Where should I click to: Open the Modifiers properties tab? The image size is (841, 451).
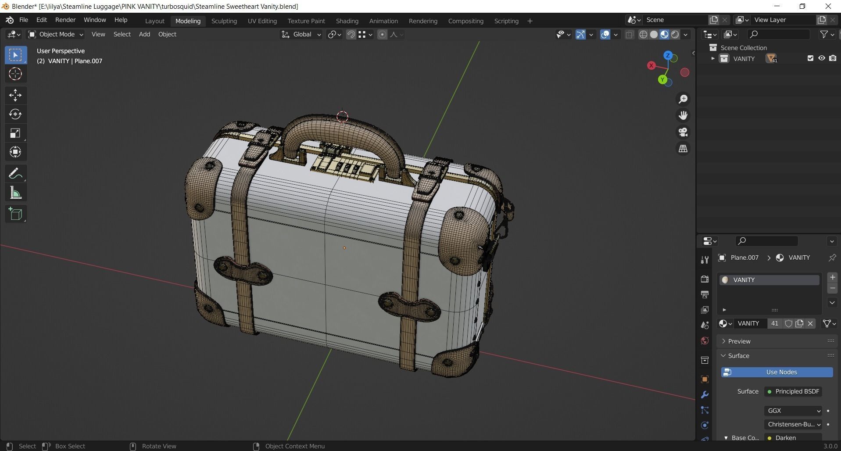(705, 395)
